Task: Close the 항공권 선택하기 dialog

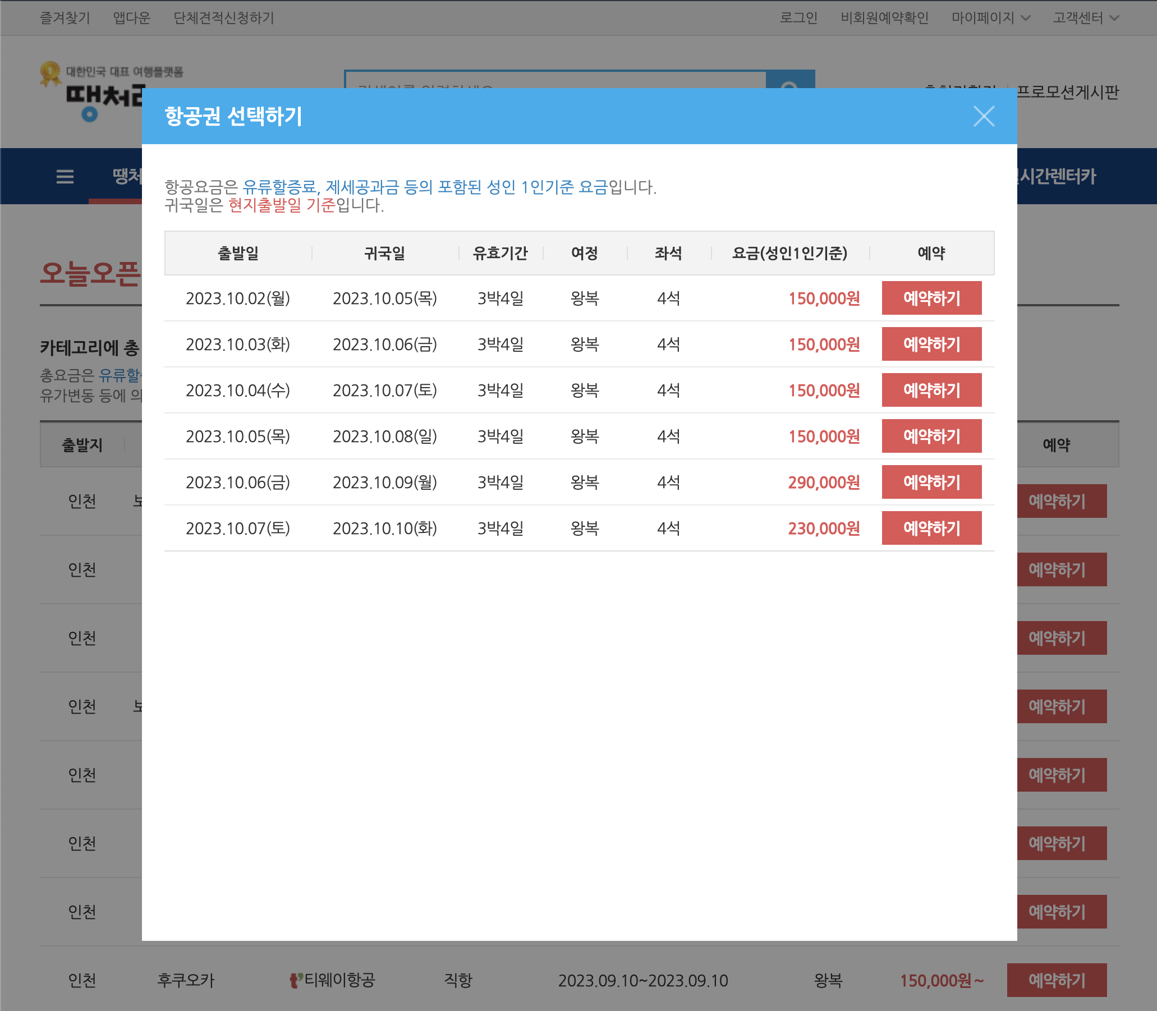Action: 983,116
